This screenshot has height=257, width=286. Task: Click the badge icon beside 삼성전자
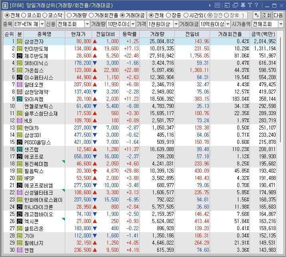(x=20, y=42)
